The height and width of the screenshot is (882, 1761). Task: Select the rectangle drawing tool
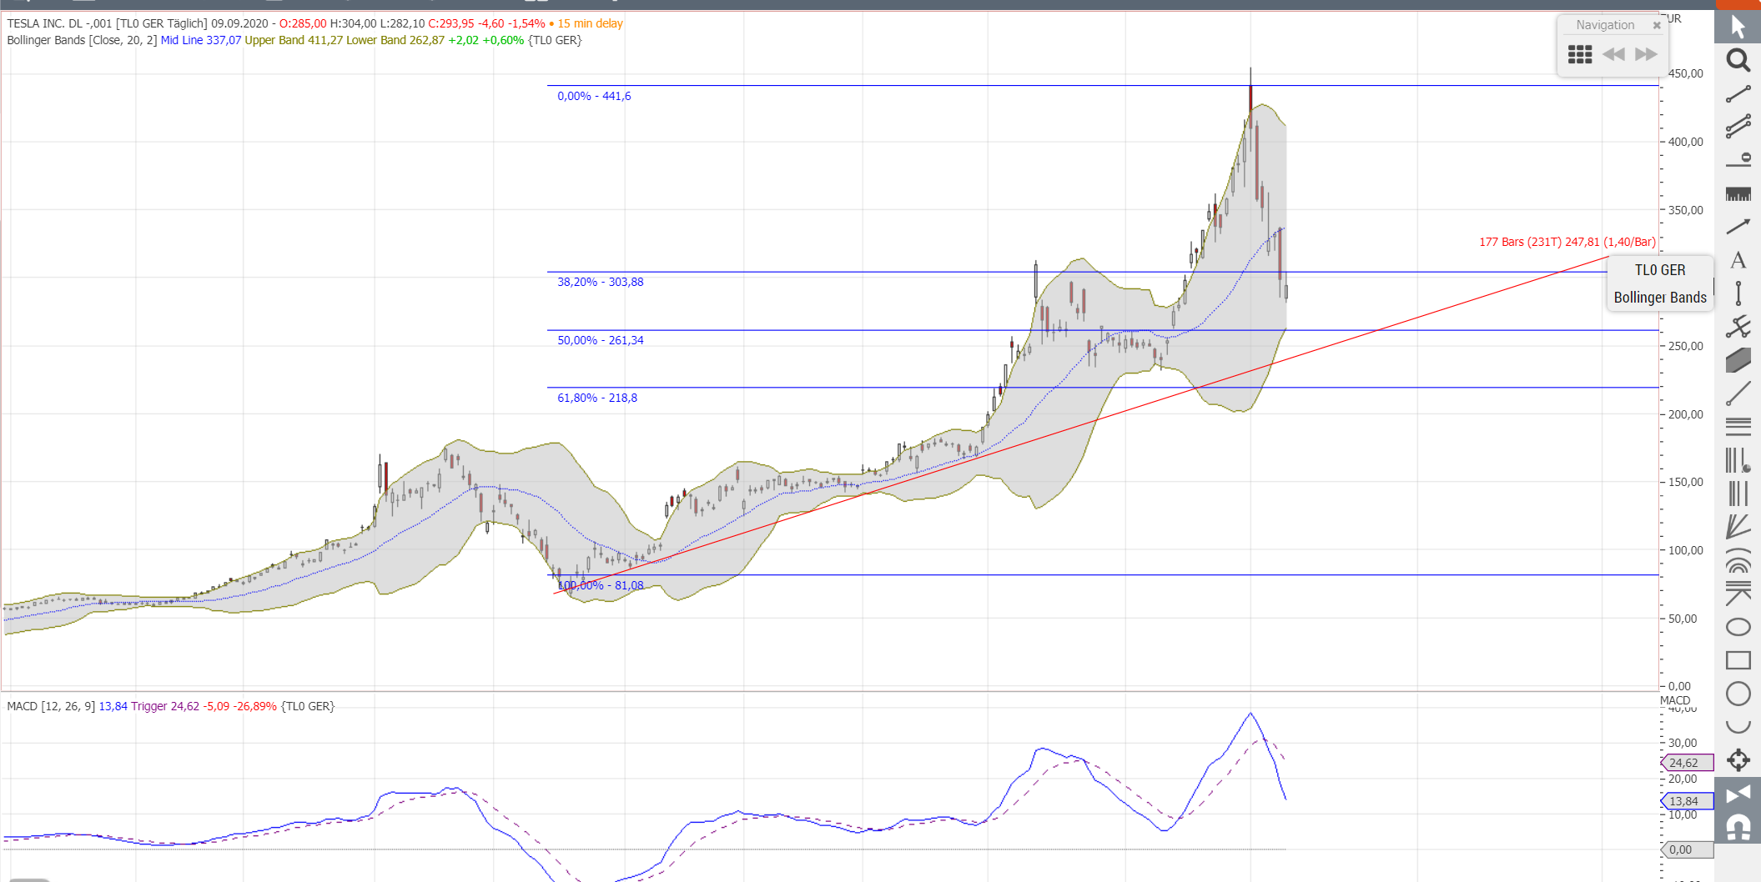1738,660
